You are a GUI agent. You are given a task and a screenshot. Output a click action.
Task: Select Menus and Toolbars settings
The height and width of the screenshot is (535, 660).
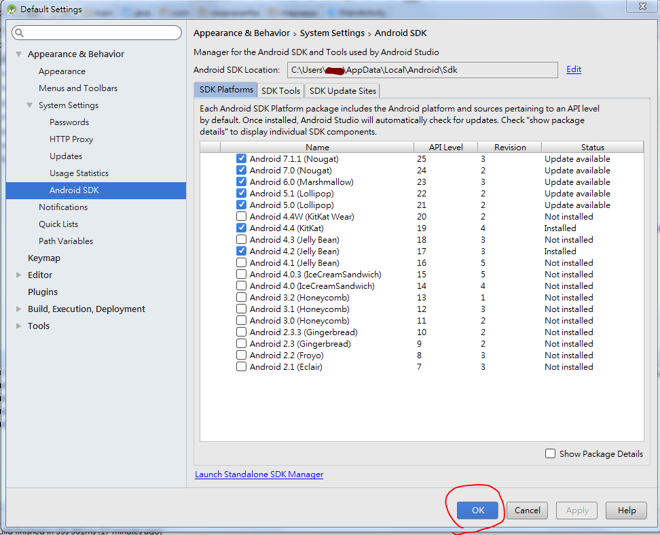coord(78,88)
